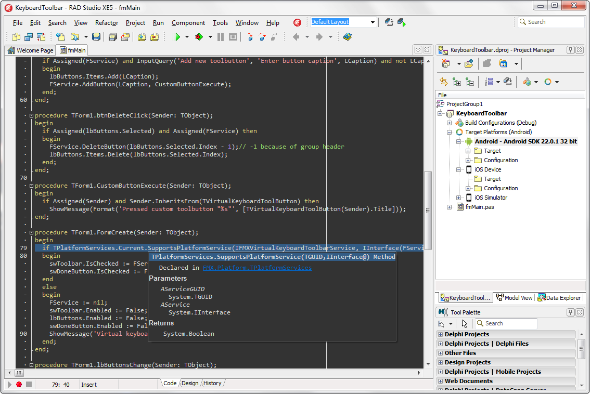
Task: Click the play macro status bar button
Action: (x=9, y=384)
